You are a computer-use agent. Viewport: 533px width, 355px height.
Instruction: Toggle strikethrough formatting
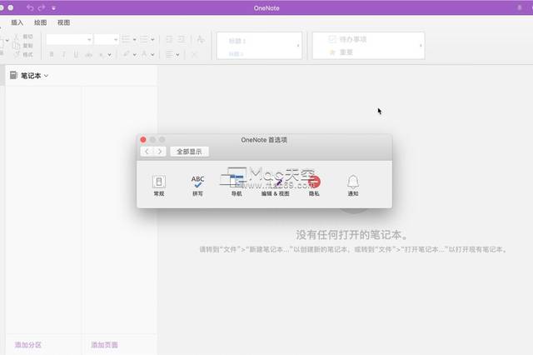click(x=89, y=54)
